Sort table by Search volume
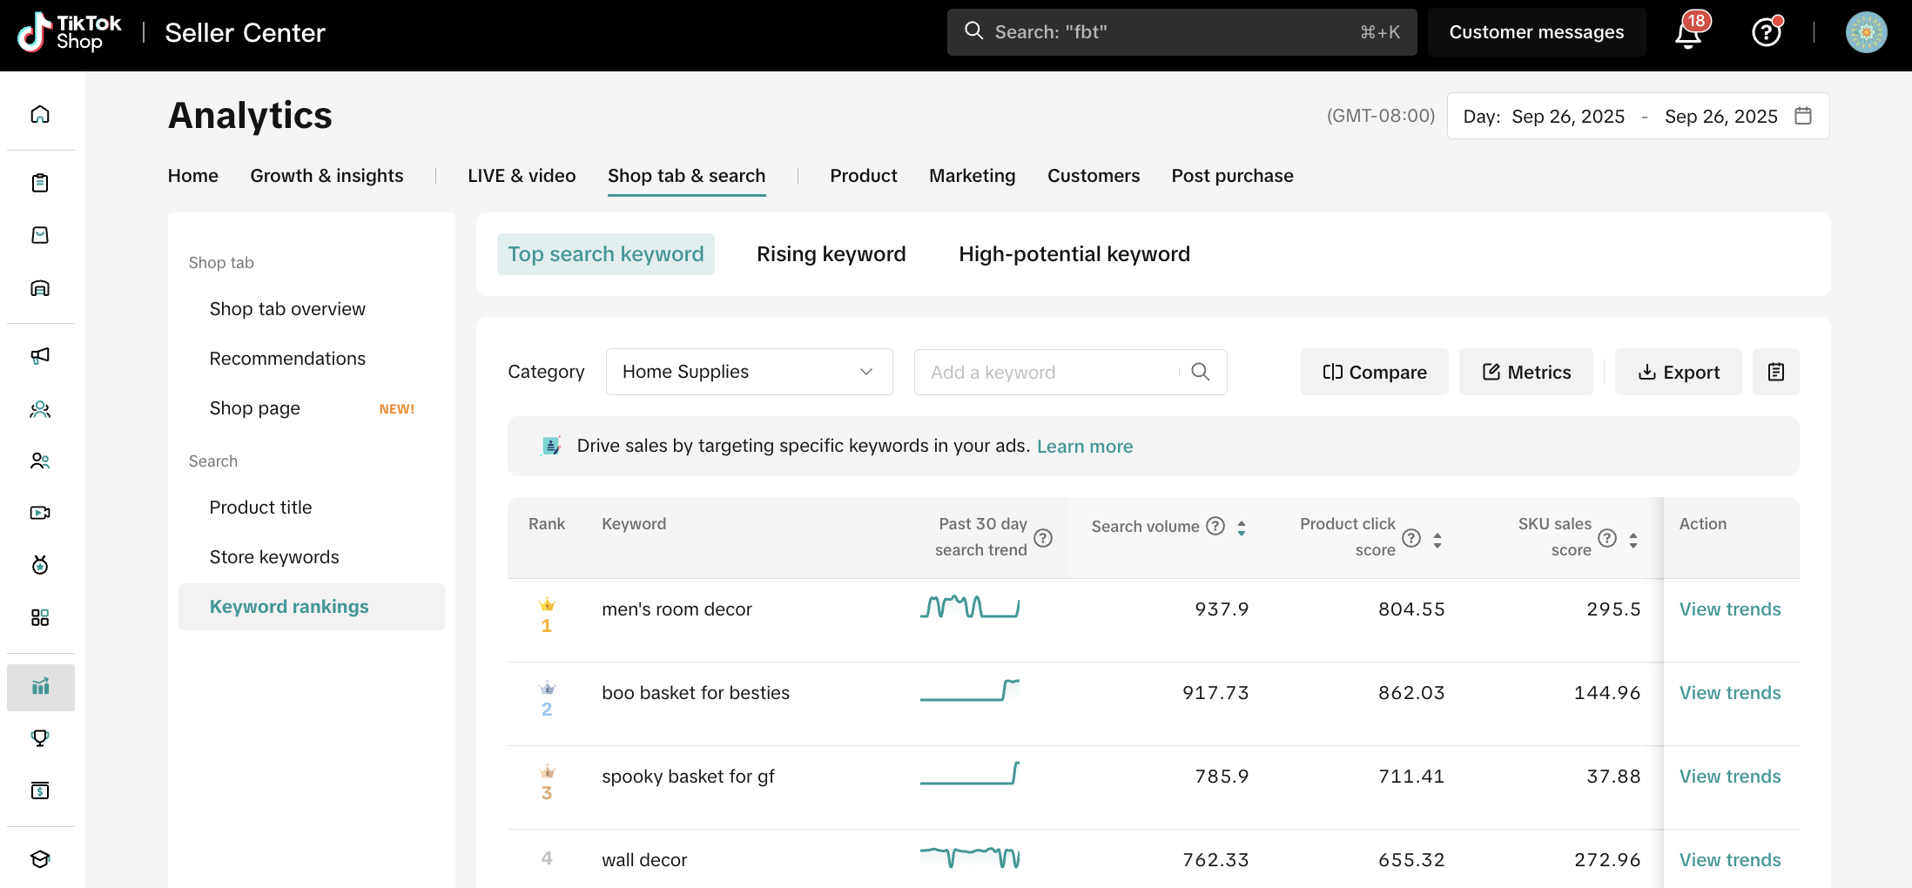This screenshot has width=1912, height=888. click(1242, 527)
